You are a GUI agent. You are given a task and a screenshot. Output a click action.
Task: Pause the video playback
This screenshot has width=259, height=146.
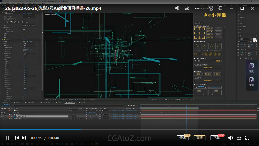click(7, 138)
